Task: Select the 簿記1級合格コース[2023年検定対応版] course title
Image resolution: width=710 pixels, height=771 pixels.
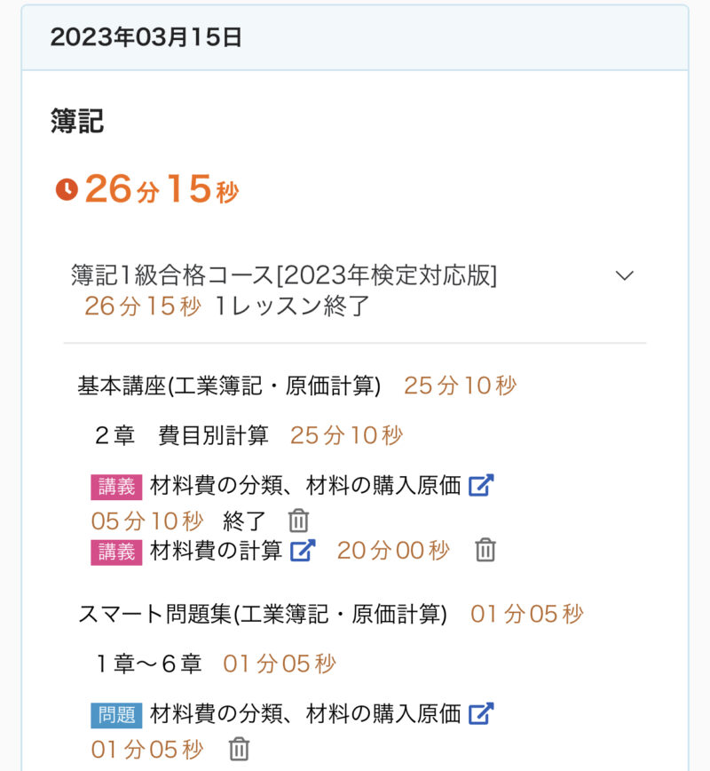Action: [284, 275]
